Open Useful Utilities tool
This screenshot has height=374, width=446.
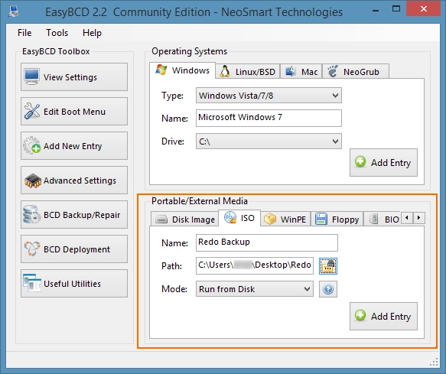point(74,284)
